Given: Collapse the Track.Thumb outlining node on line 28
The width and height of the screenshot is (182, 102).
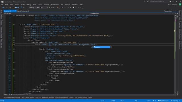Looking at the screenshot, I should point(14,76).
